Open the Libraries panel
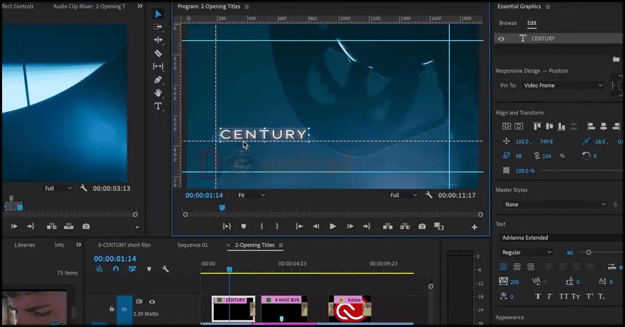This screenshot has height=327, width=625. tap(24, 245)
